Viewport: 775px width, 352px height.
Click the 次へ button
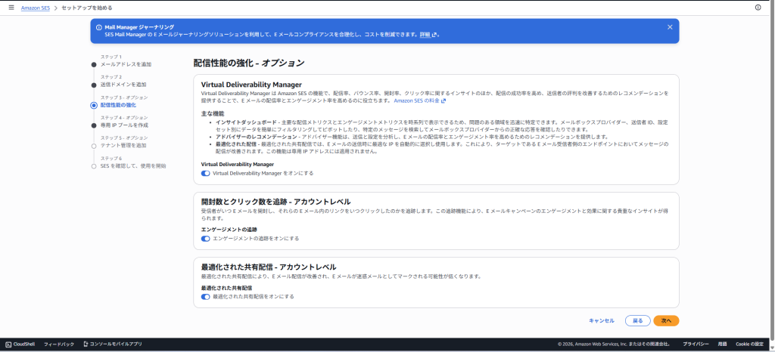click(666, 320)
